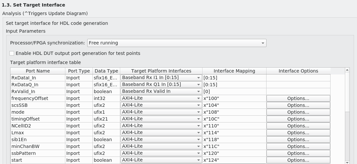This screenshot has height=164, width=357.
Task: Click Options button for minChanBW
Action: point(298,146)
